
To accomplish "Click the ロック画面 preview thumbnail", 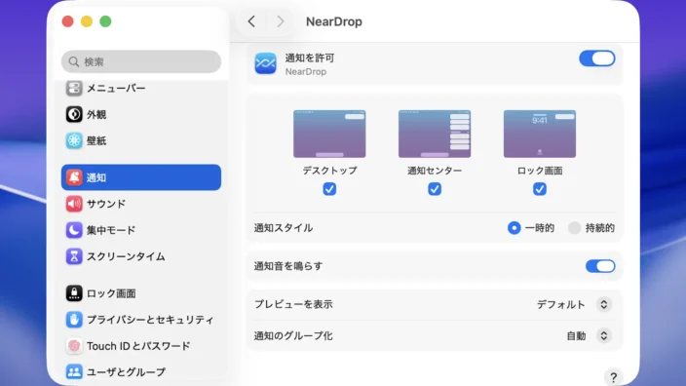I will [540, 134].
